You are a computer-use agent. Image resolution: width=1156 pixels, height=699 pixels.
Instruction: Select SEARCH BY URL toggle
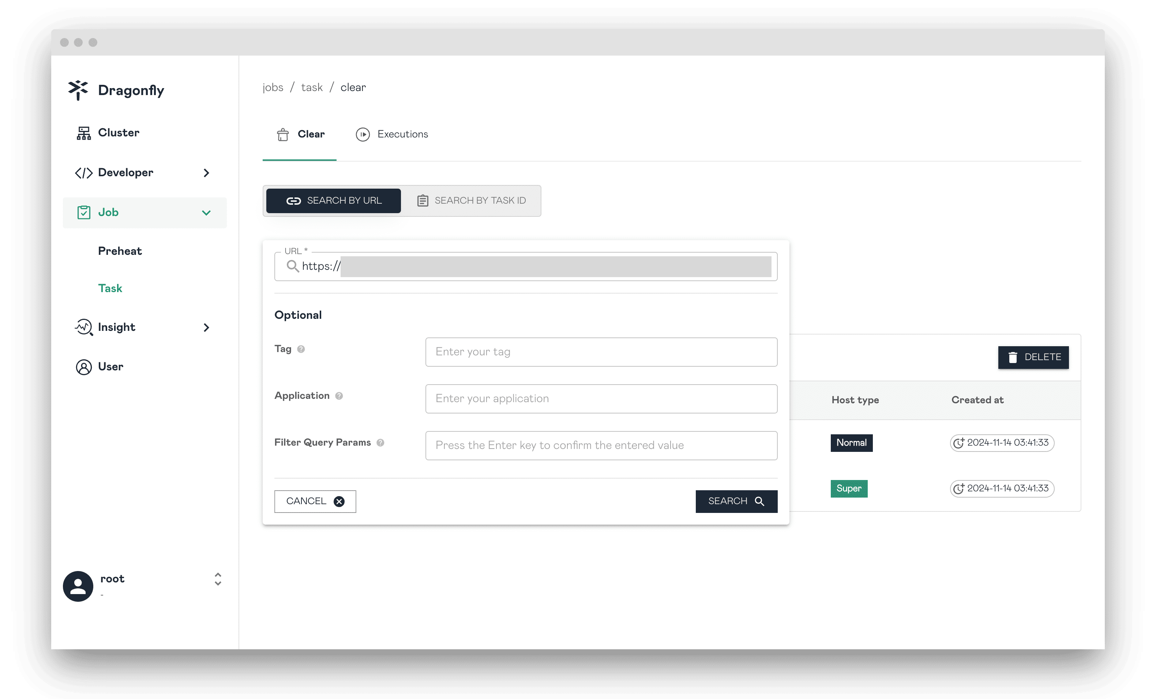(x=334, y=201)
